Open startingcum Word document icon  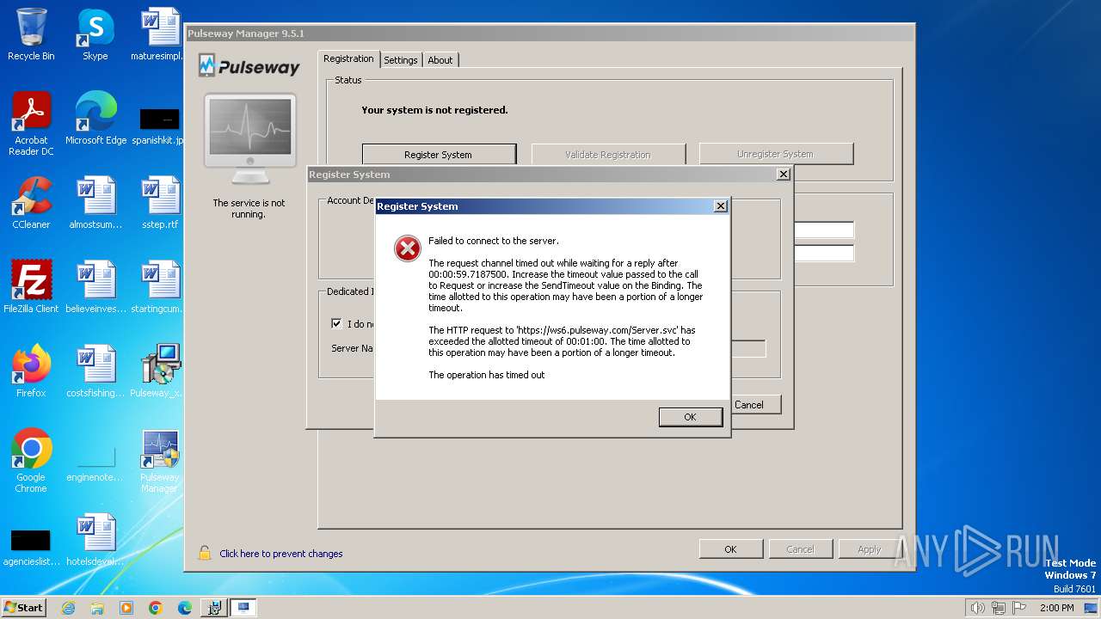(159, 287)
